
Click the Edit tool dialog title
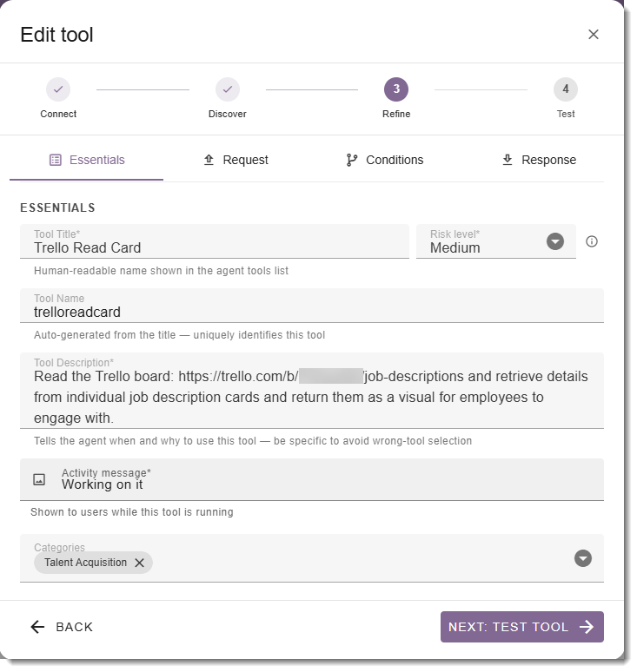click(56, 35)
